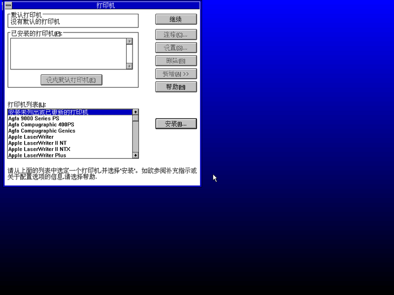
Task: Click the 删除(R) button
Action: point(176,60)
